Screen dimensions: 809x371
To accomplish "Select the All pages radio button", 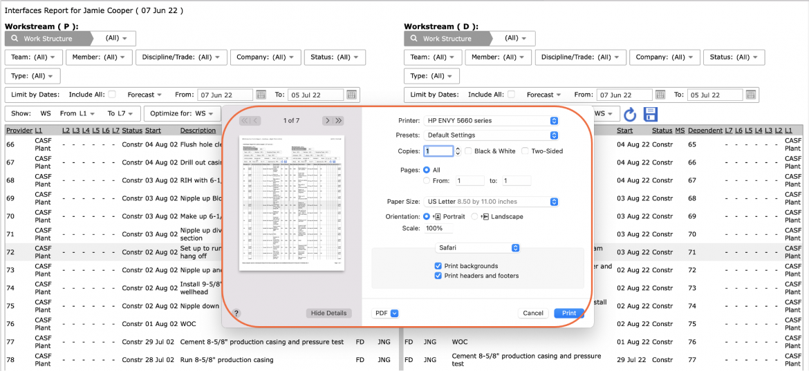I will pyautogui.click(x=427, y=169).
